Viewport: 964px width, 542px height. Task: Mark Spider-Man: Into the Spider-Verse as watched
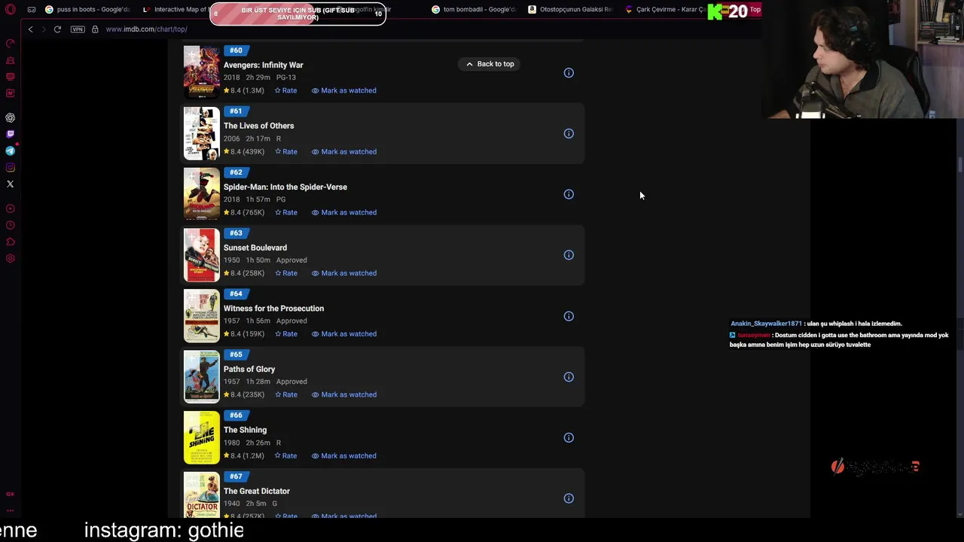point(344,212)
